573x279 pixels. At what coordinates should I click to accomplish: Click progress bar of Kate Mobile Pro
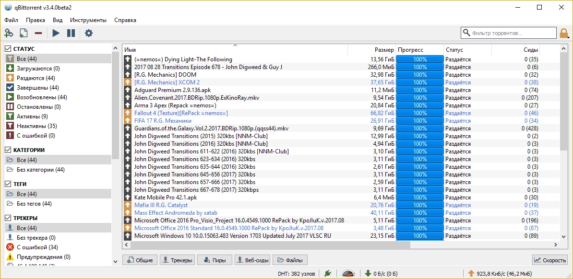420,197
